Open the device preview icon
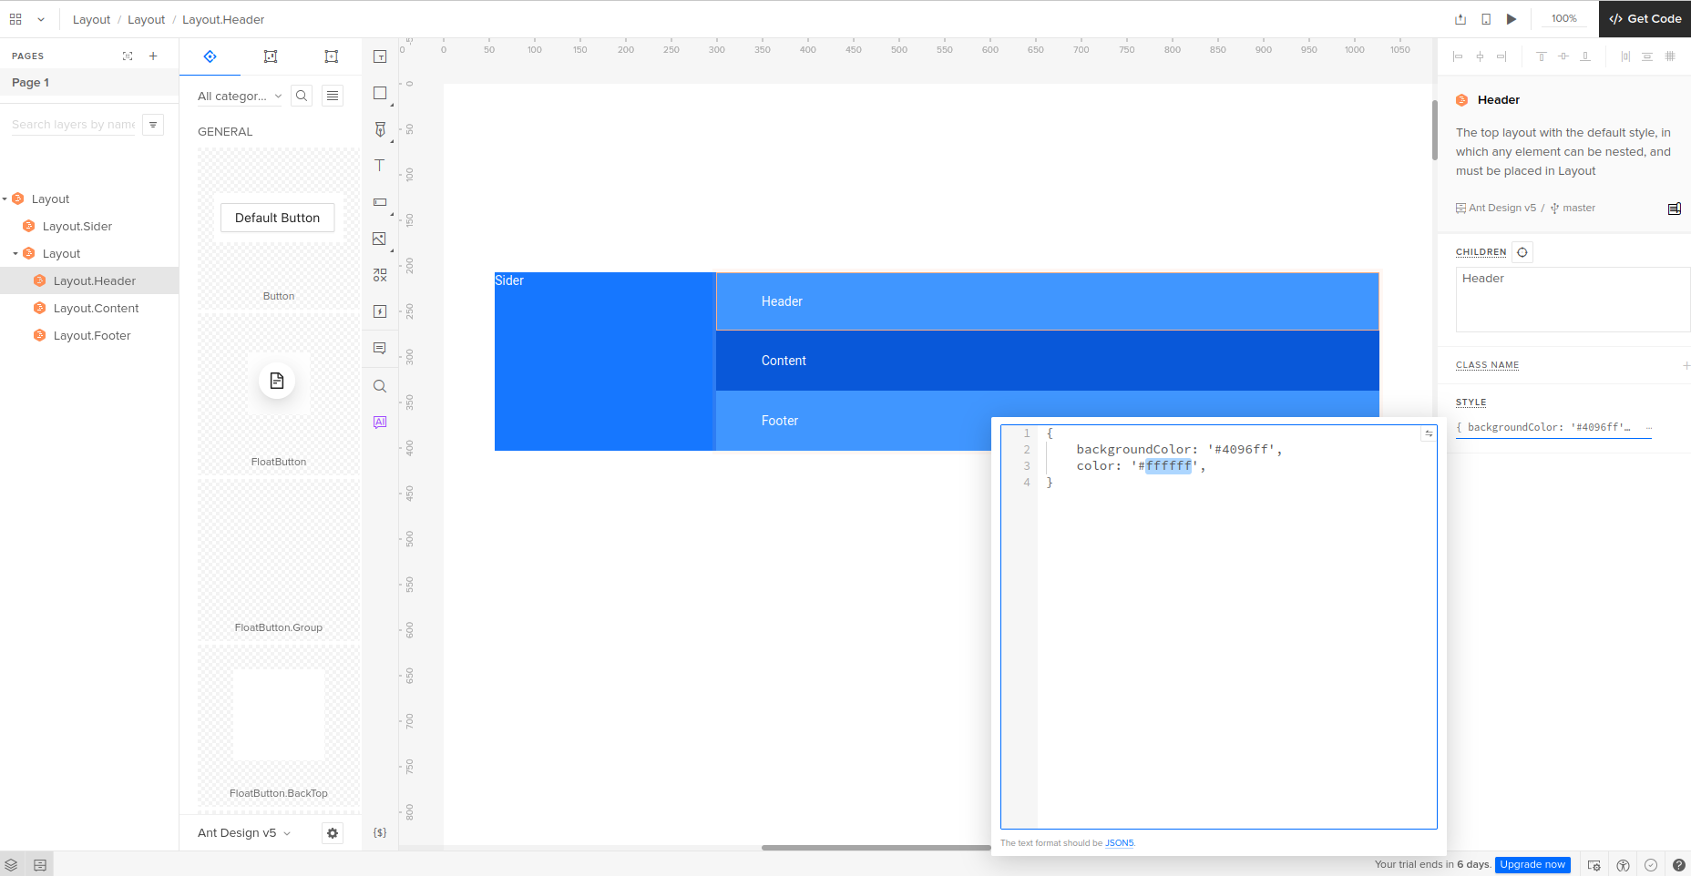This screenshot has width=1691, height=876. point(1486,19)
